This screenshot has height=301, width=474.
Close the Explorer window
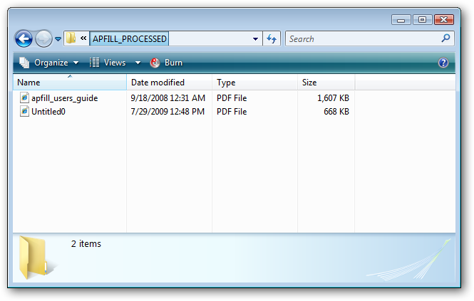click(444, 20)
